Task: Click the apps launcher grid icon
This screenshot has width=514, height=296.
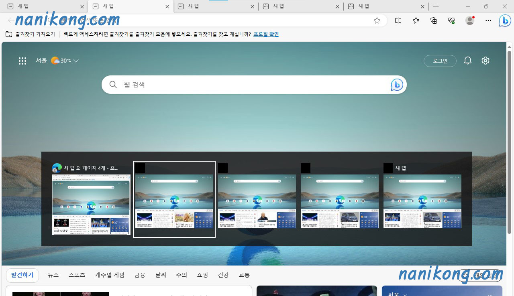Action: click(22, 61)
